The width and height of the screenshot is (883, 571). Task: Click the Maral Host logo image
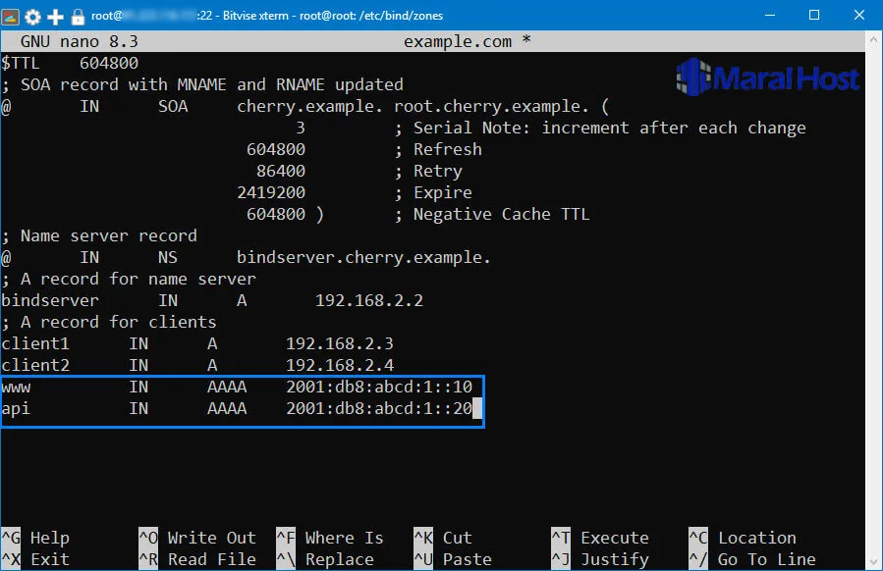[766, 78]
